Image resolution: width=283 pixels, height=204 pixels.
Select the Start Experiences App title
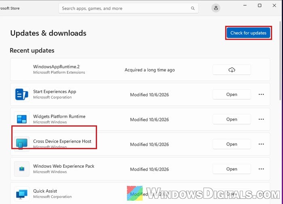click(x=55, y=92)
